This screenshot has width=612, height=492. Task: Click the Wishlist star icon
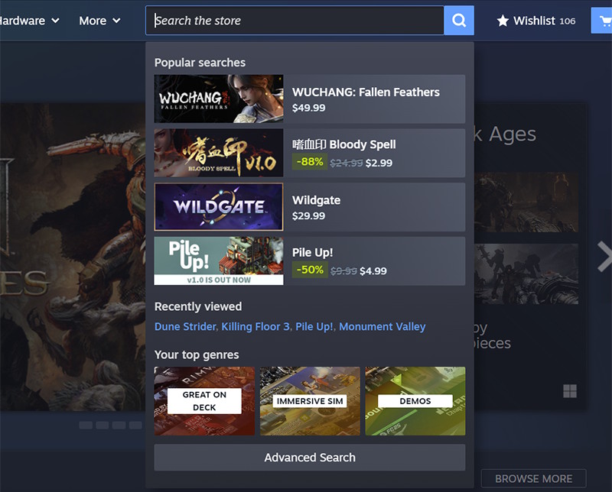tap(503, 21)
